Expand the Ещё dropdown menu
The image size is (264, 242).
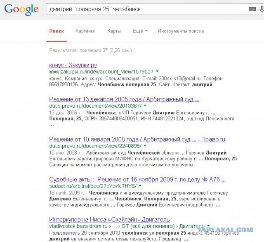tap(140, 31)
